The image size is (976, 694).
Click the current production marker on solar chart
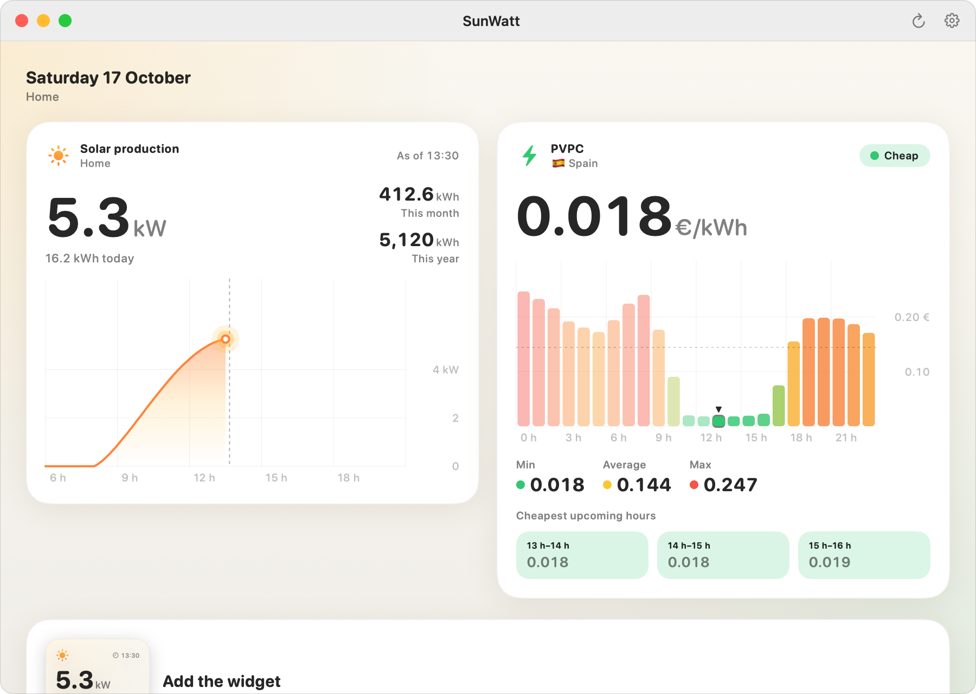tap(226, 339)
